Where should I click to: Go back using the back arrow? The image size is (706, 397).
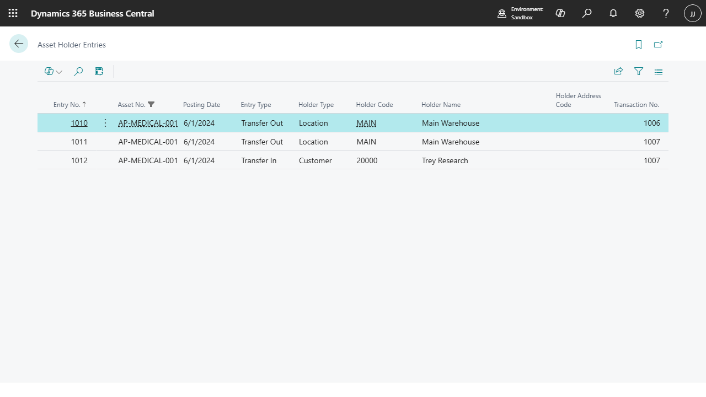click(19, 44)
